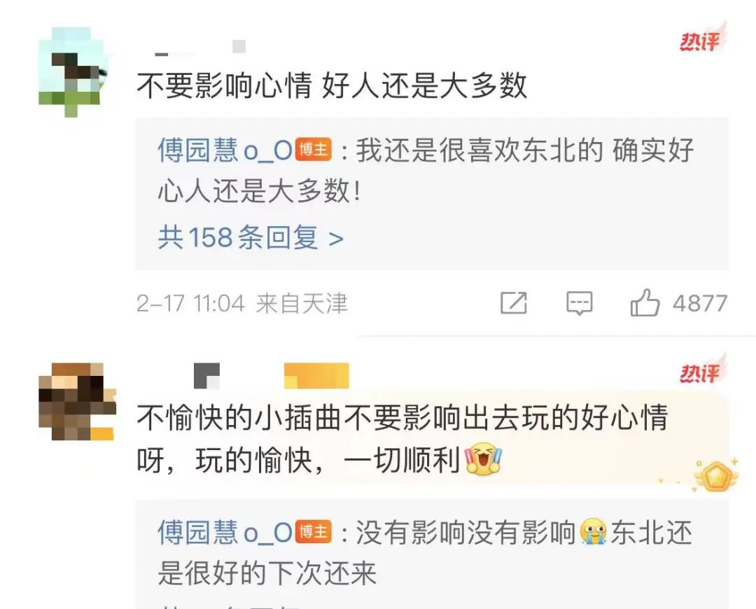
Task: Tap second comment text 不愉快的小插曲
Action: 239,417
